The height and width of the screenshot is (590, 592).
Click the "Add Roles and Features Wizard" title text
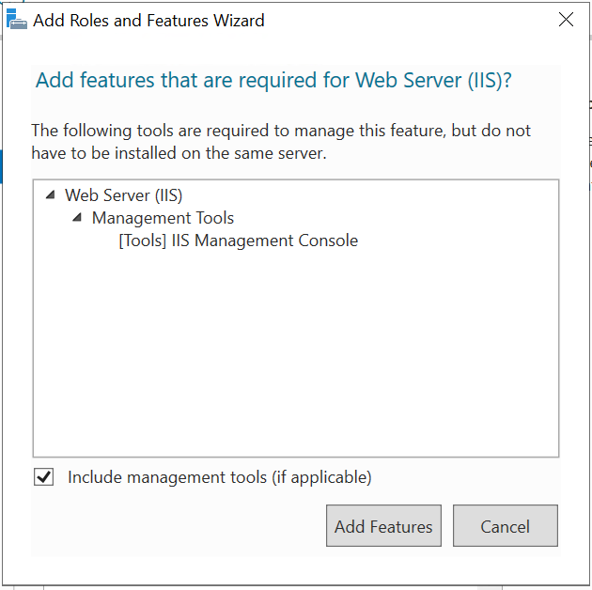pyautogui.click(x=148, y=20)
